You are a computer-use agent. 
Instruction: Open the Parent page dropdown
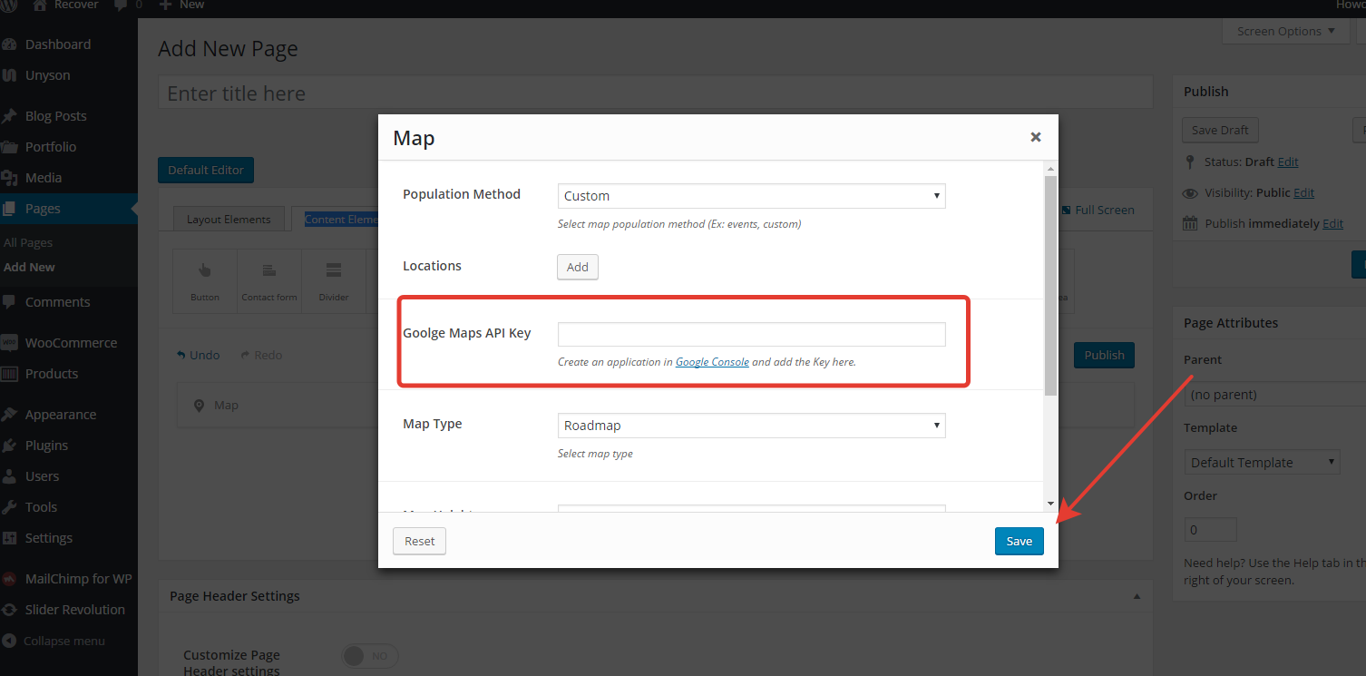click(x=1274, y=395)
